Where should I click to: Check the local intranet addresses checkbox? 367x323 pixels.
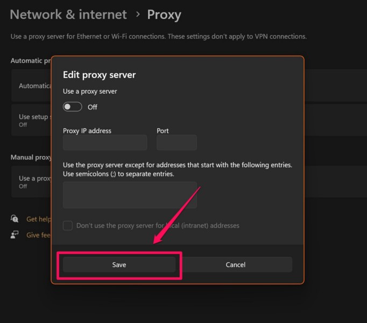(68, 226)
